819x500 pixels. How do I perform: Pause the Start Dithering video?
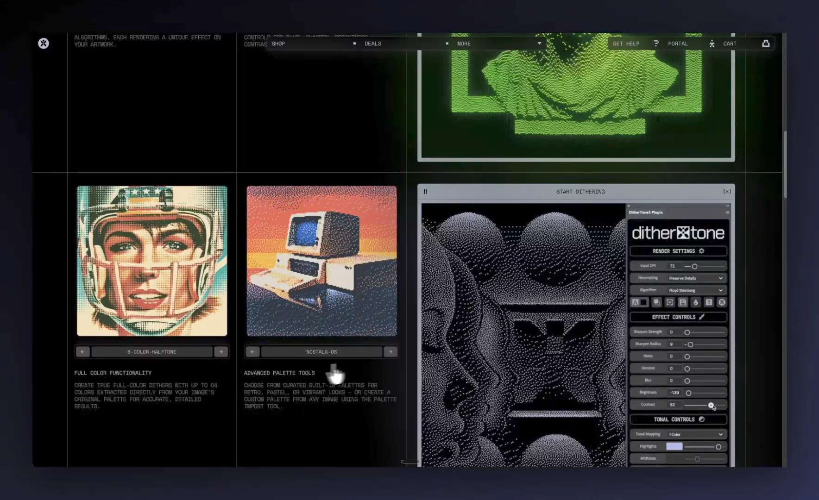pos(425,192)
